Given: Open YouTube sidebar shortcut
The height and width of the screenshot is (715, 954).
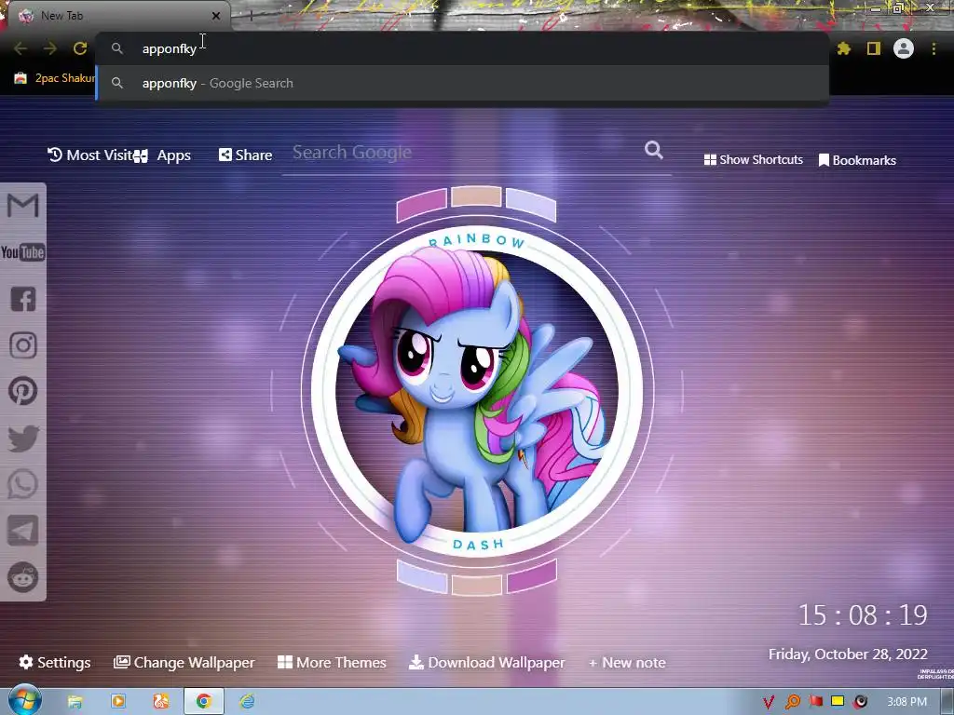Looking at the screenshot, I should 23,251.
